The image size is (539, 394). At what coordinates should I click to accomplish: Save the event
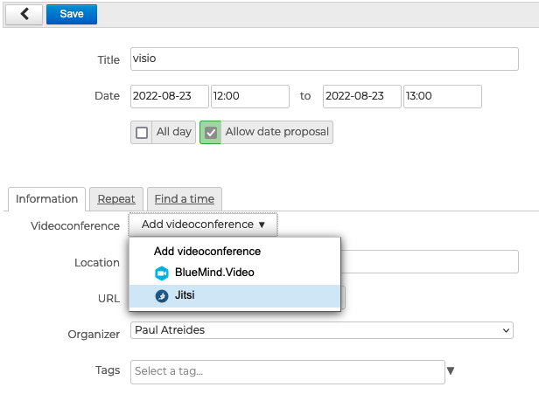coord(72,14)
